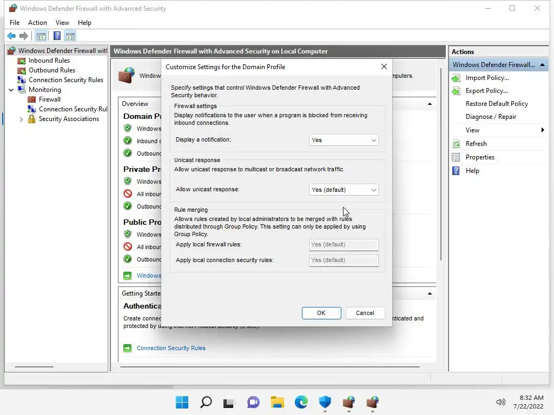Click the Connection Security Rules link

(x=171, y=348)
